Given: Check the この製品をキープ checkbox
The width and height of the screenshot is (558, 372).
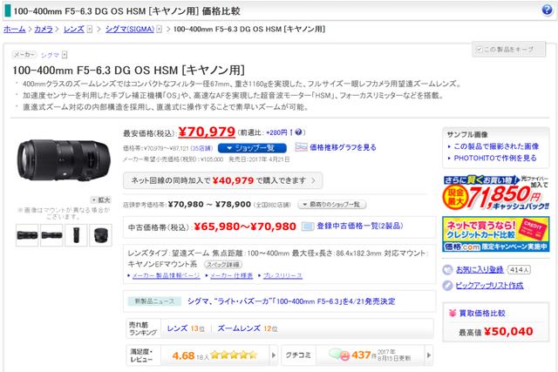Looking at the screenshot, I should tap(479, 50).
